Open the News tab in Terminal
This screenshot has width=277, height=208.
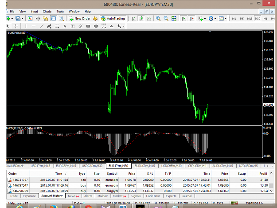73,196
